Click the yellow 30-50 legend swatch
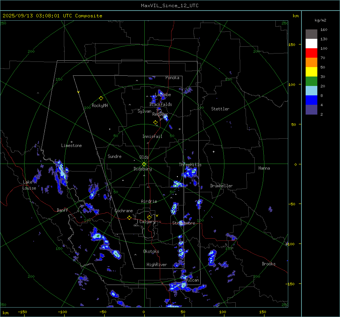The height and width of the screenshot is (317, 340). pos(311,72)
